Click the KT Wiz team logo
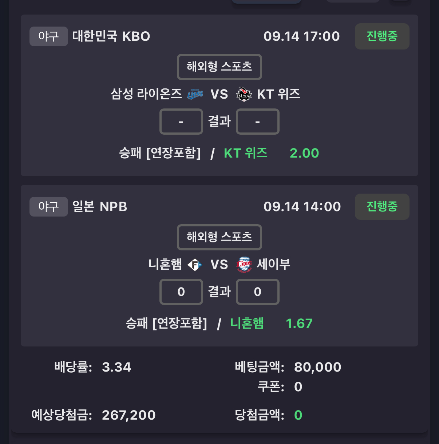 244,94
